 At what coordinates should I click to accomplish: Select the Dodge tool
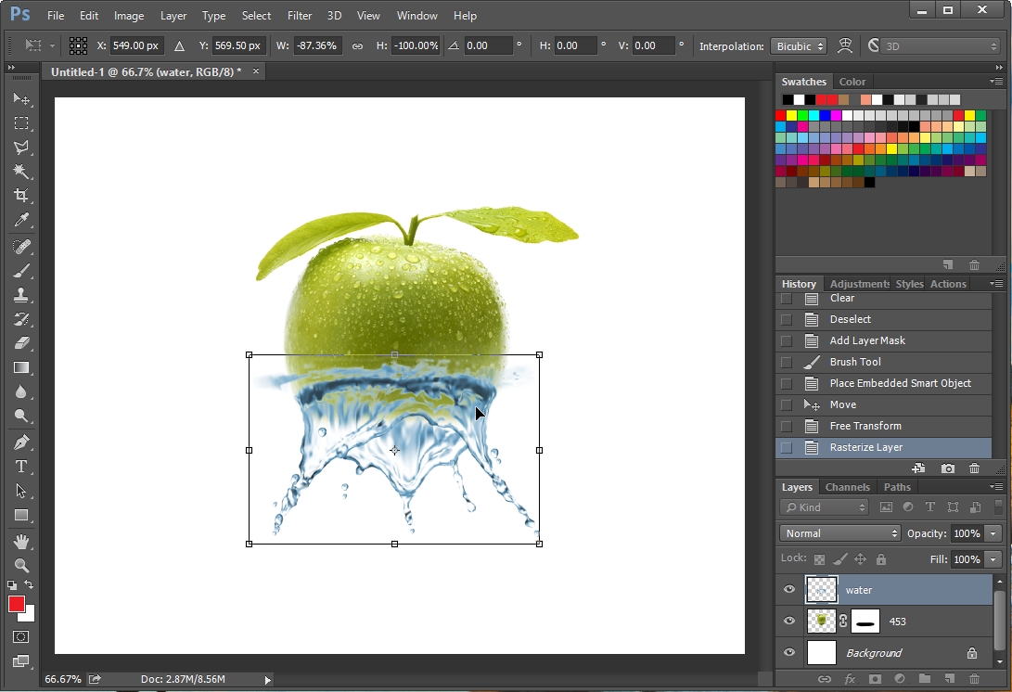click(x=21, y=416)
